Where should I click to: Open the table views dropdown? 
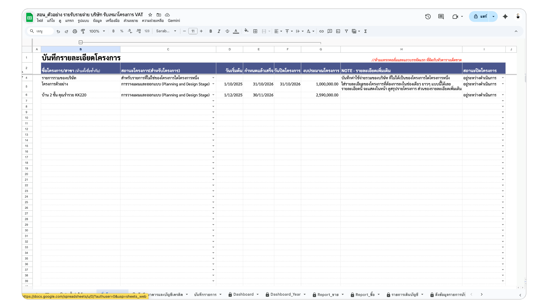point(356,31)
